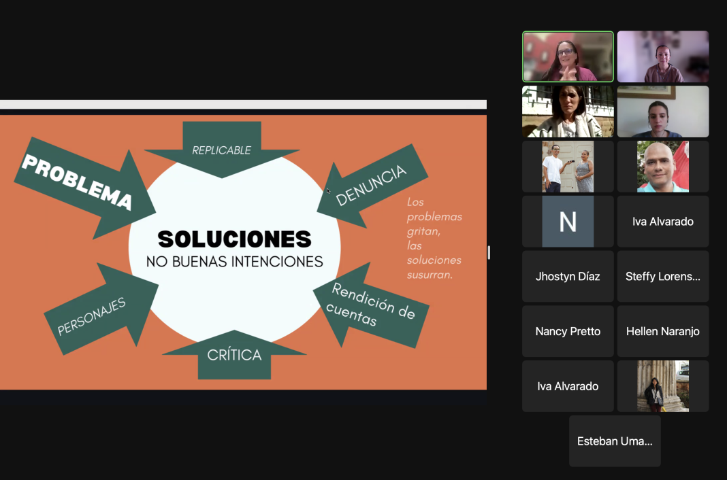Click the Steffy Lorens... participant tile
727x480 pixels.
click(x=662, y=276)
